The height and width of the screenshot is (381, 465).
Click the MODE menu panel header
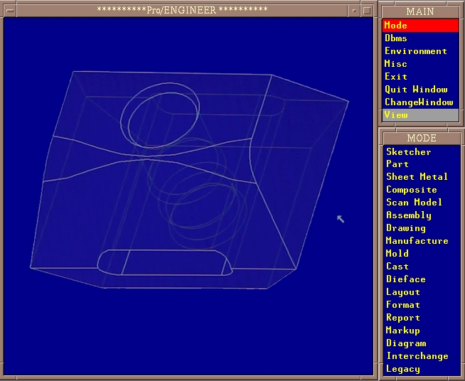click(x=422, y=138)
